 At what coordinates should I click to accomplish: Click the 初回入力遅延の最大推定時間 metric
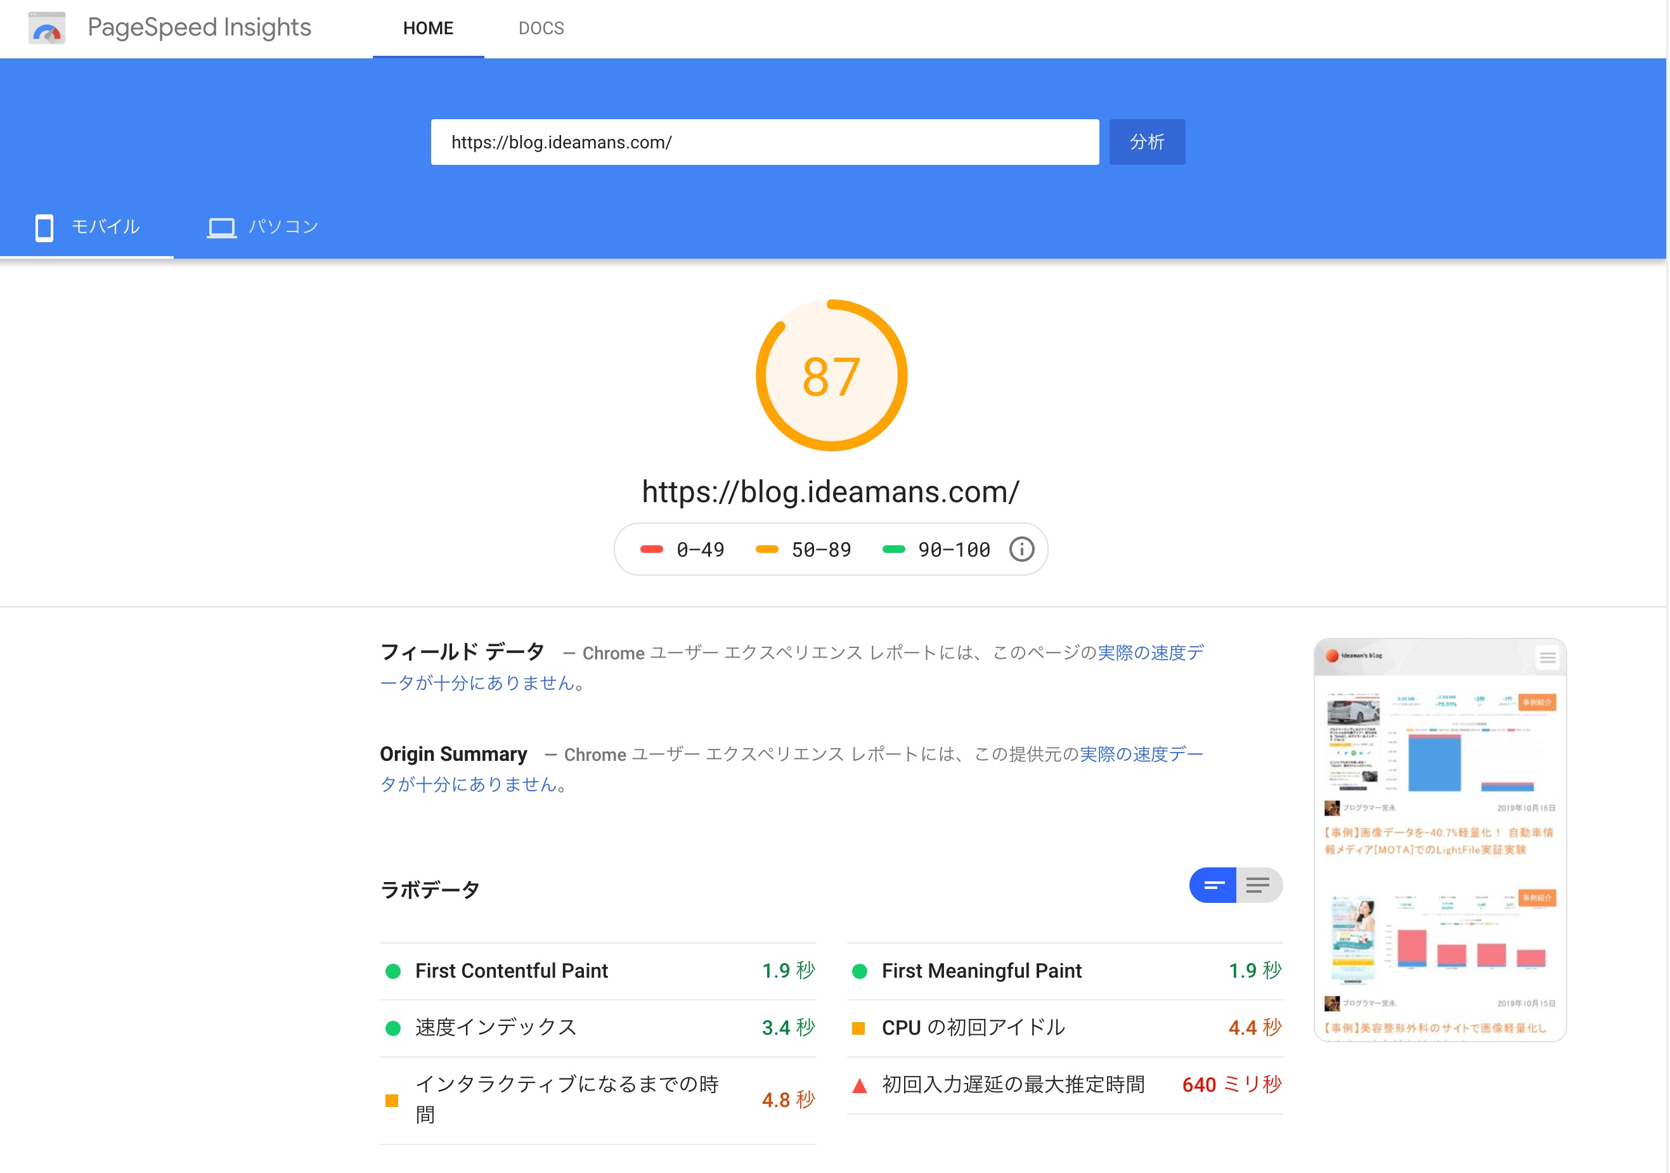1064,1084
